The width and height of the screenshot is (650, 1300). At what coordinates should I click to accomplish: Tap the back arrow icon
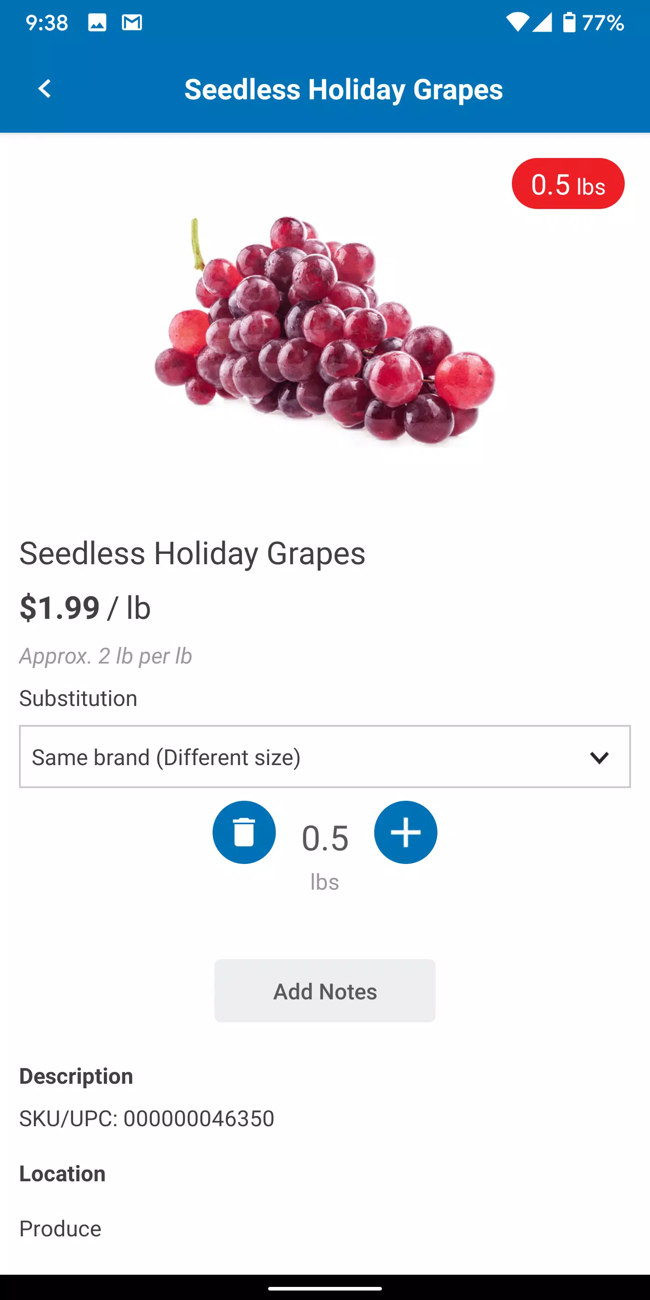44,89
